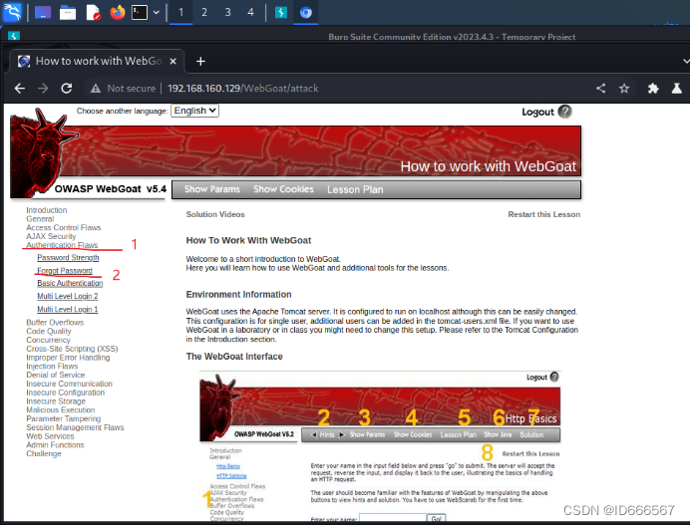
Task: Expand the General category
Action: tap(40, 219)
